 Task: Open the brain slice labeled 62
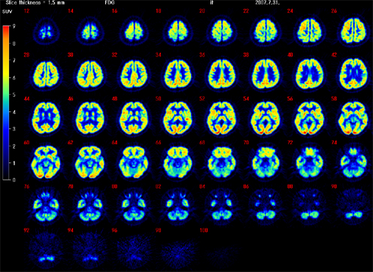90,162
